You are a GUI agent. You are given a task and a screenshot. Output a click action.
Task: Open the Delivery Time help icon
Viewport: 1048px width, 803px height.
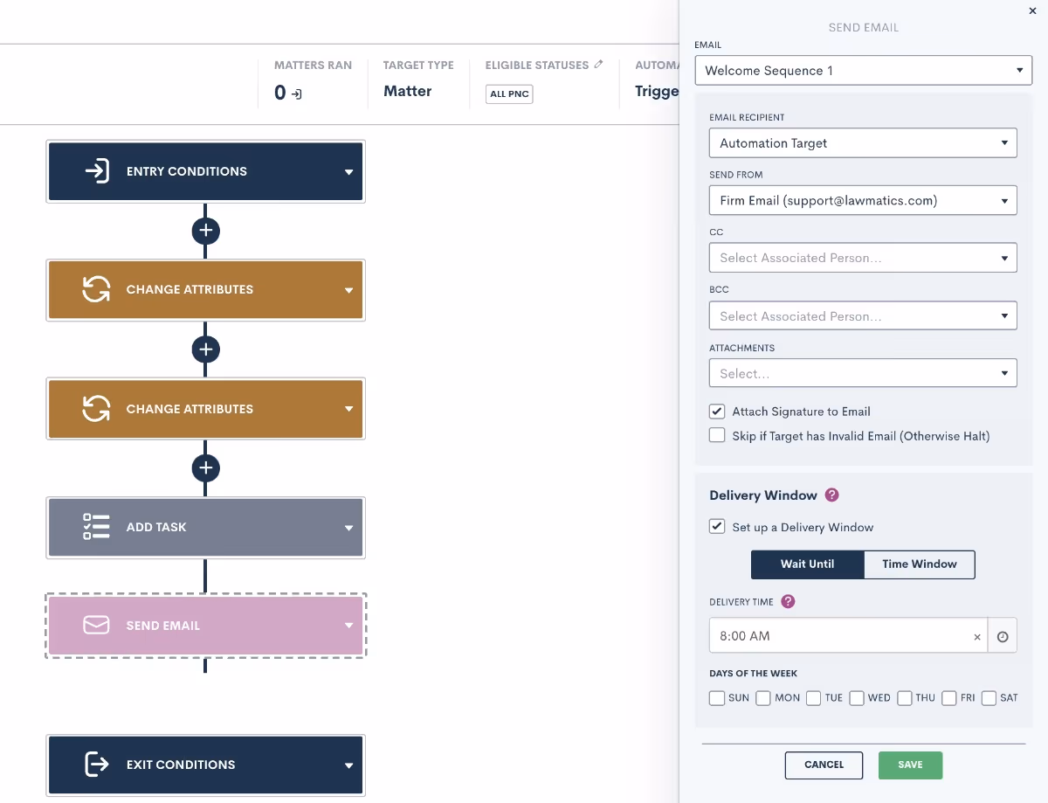(x=788, y=602)
